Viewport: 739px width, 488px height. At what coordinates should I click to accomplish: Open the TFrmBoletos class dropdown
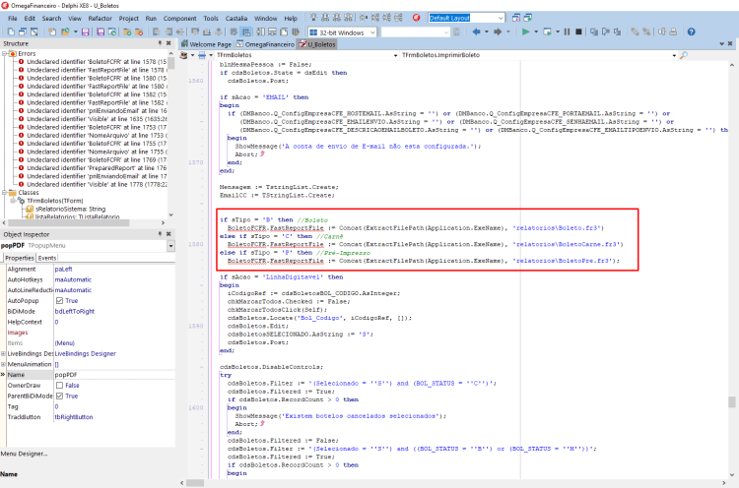[395, 55]
